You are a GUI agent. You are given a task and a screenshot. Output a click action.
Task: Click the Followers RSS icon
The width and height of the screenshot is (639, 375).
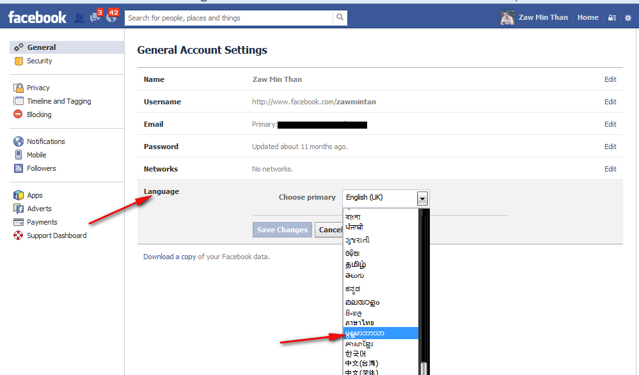tap(19, 168)
